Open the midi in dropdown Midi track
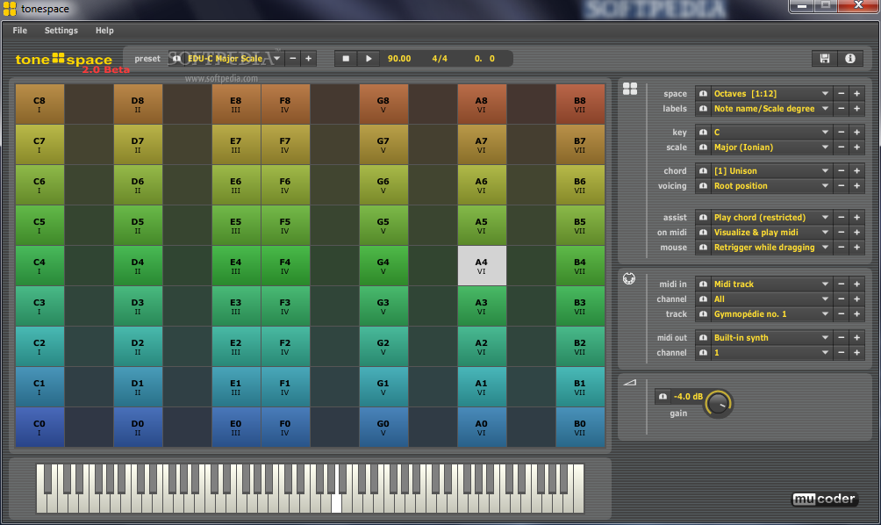The width and height of the screenshot is (881, 525). coord(770,284)
